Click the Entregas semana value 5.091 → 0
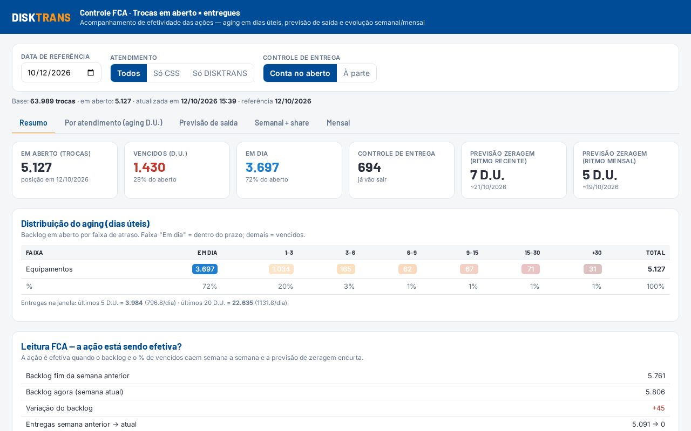 (x=648, y=424)
